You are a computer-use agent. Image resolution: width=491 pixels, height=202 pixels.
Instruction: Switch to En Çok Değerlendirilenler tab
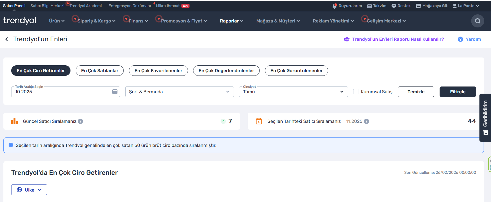coord(226,71)
